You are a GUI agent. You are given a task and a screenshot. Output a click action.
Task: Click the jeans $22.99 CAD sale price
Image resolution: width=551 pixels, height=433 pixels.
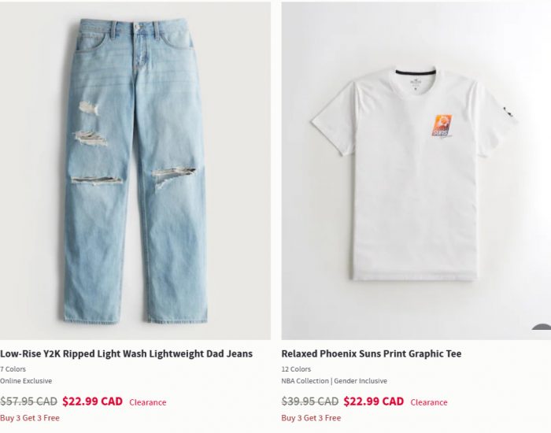click(92, 402)
